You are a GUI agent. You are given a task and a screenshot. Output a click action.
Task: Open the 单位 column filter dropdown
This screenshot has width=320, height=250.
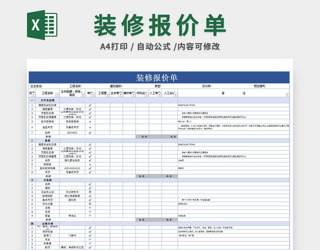[x=93, y=95]
